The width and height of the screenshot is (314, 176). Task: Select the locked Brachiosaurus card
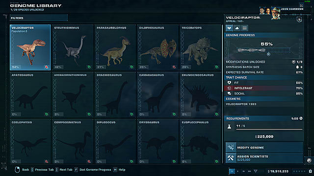[x=115, y=94]
